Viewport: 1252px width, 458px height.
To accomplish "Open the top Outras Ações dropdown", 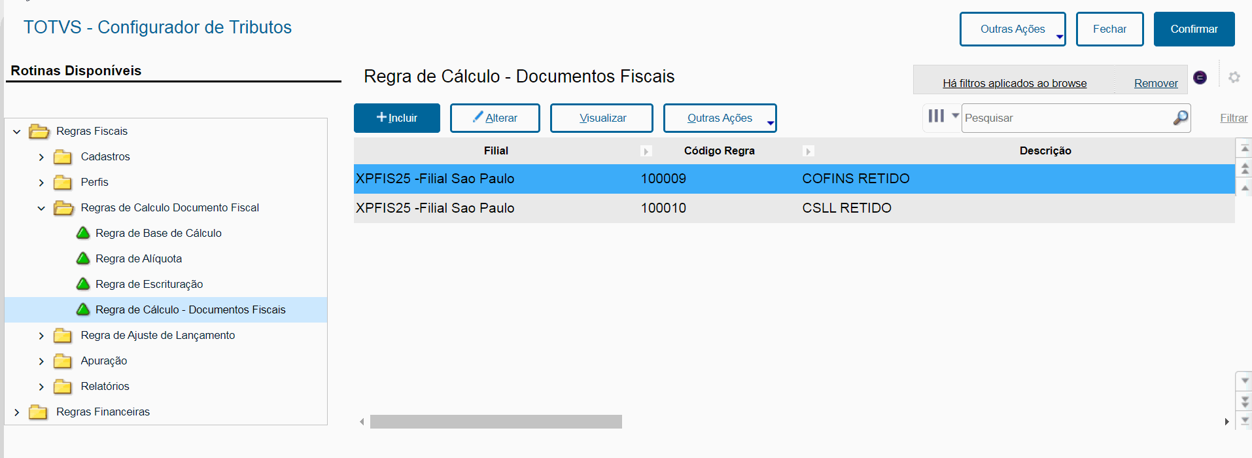I will coord(1012,29).
